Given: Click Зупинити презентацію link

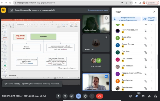Looking at the screenshot, I should pyautogui.click(x=98, y=10).
